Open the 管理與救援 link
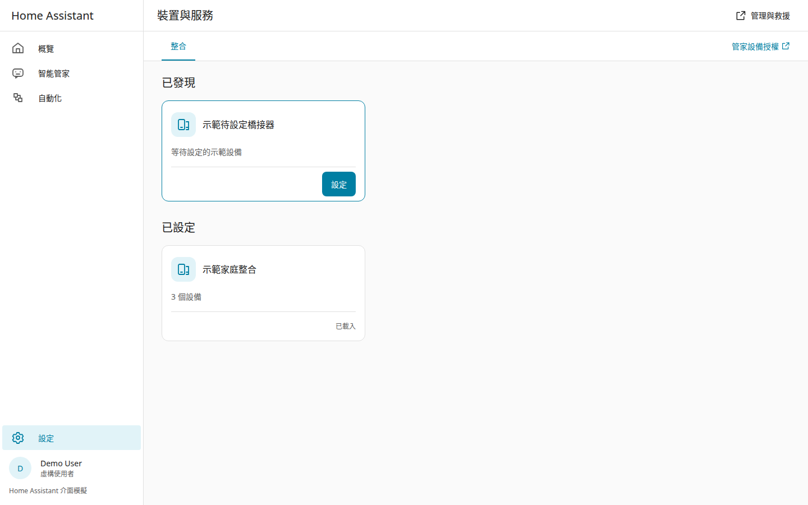Screen dimensions: 808x505 (x=763, y=16)
